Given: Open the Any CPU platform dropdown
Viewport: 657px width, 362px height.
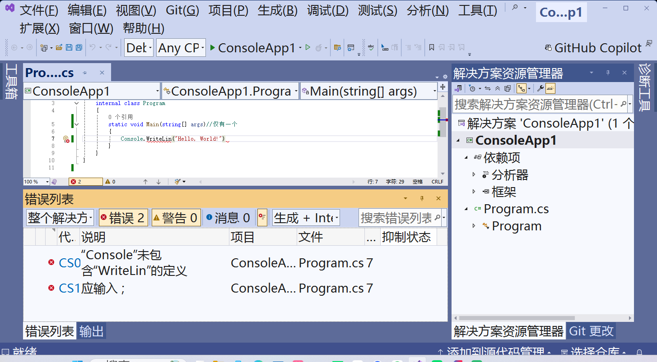Looking at the screenshot, I should [181, 47].
